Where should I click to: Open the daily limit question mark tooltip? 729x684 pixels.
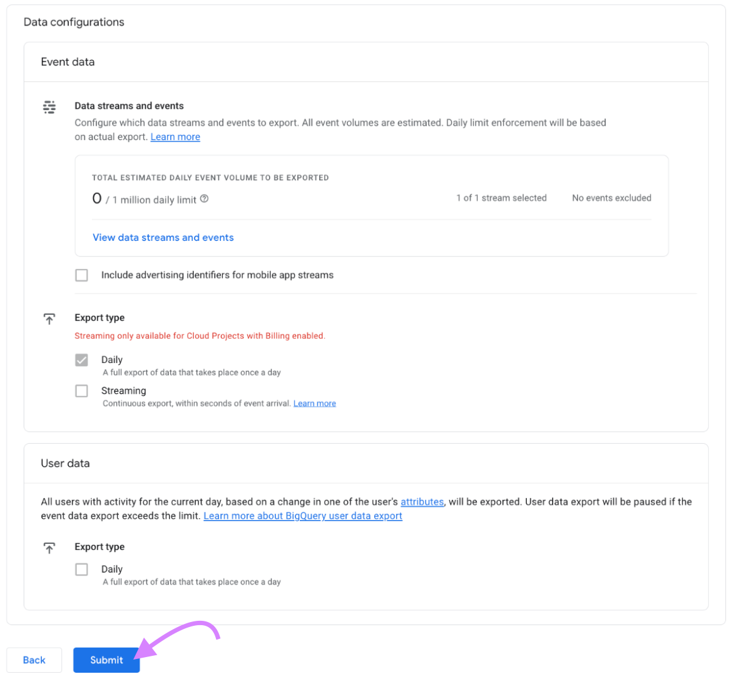203,198
